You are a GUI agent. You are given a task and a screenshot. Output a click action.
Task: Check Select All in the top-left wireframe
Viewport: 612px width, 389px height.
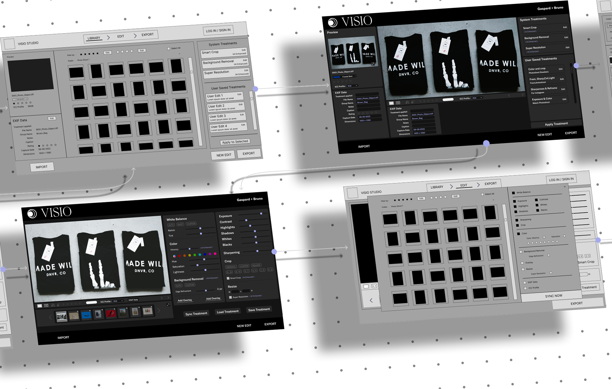[x=169, y=49]
